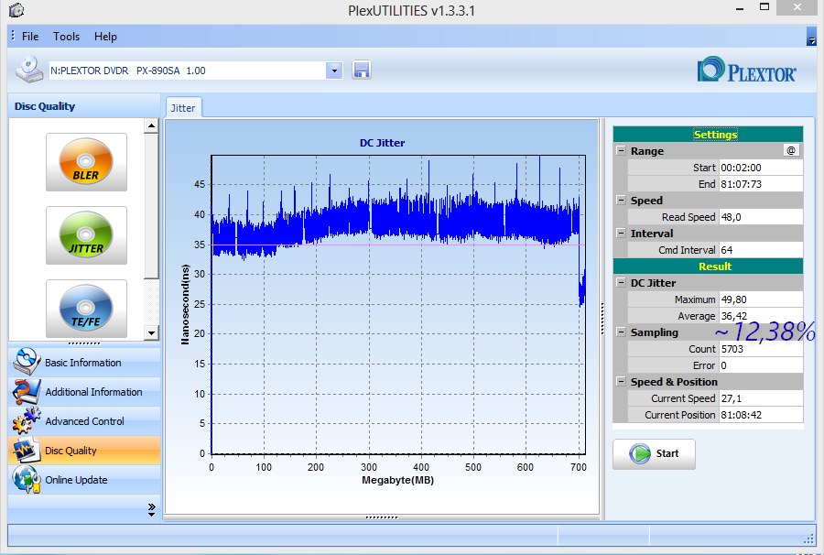Click the Sampling Count value 5703

[761, 349]
